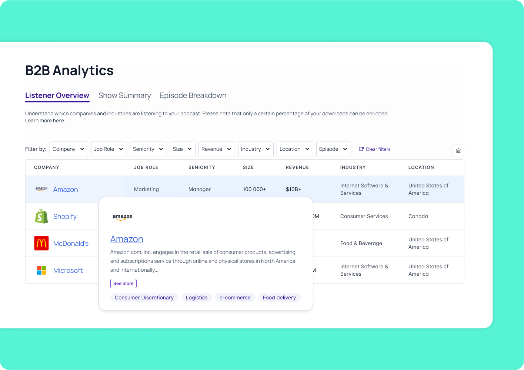The width and height of the screenshot is (524, 370).
Task: Click the Marketing job role cell
Action: pyautogui.click(x=146, y=189)
